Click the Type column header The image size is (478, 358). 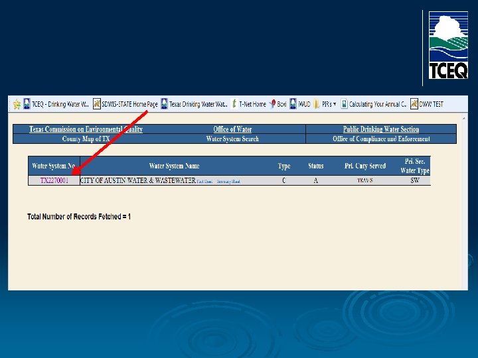284,166
